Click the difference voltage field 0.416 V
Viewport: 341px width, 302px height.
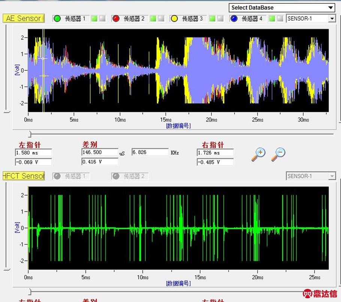[x=100, y=162]
